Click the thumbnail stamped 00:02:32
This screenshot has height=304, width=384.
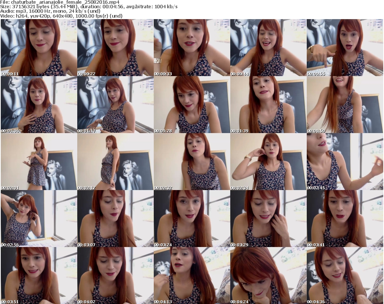click(x=192, y=162)
